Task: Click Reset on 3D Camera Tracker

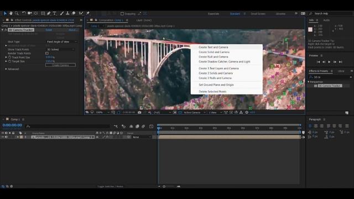Action: (49, 30)
